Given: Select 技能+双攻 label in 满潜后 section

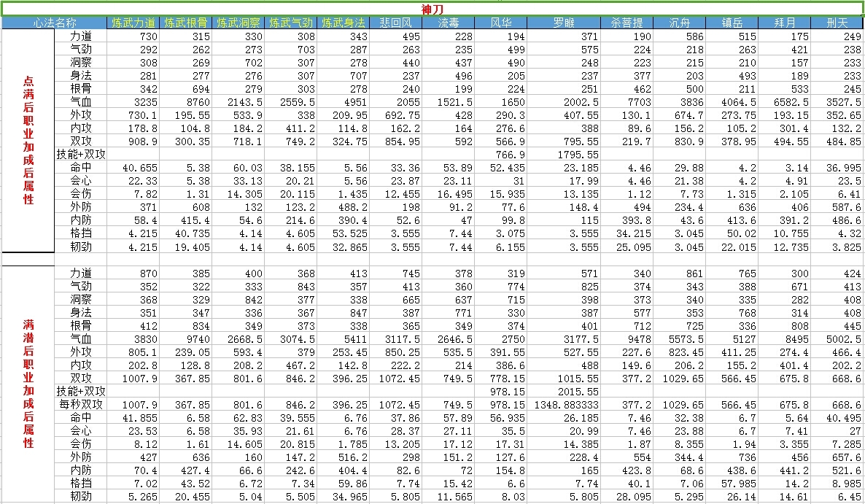Looking at the screenshot, I should coord(80,391).
